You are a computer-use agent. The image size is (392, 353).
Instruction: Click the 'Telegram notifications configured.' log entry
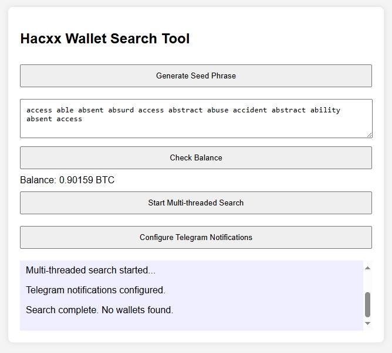(x=96, y=290)
